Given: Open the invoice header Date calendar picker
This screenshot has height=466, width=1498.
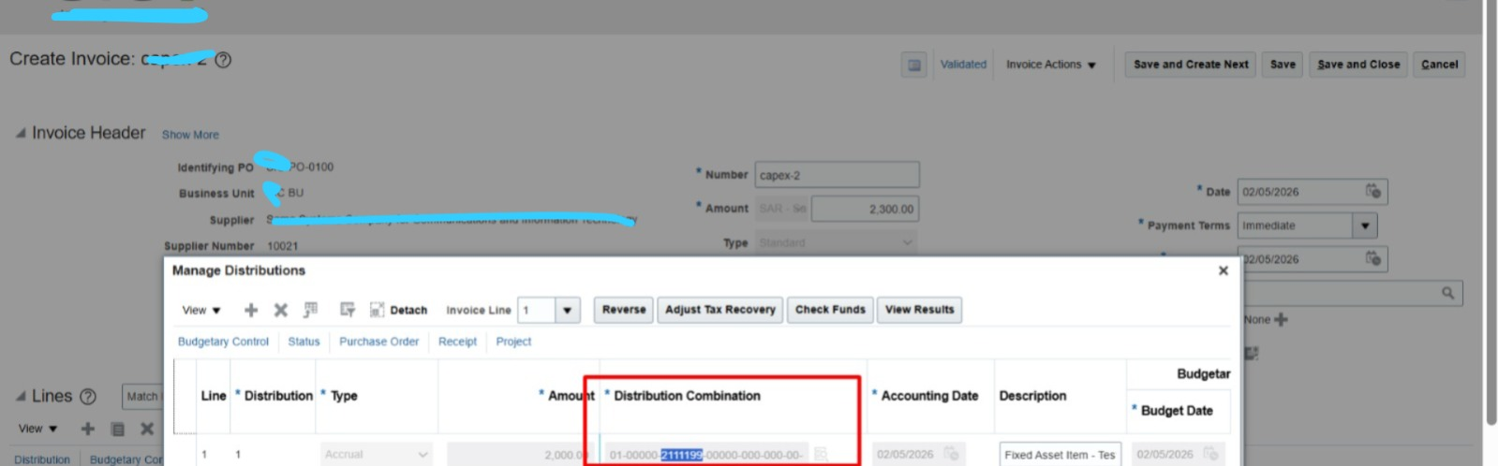Looking at the screenshot, I should tap(1372, 191).
